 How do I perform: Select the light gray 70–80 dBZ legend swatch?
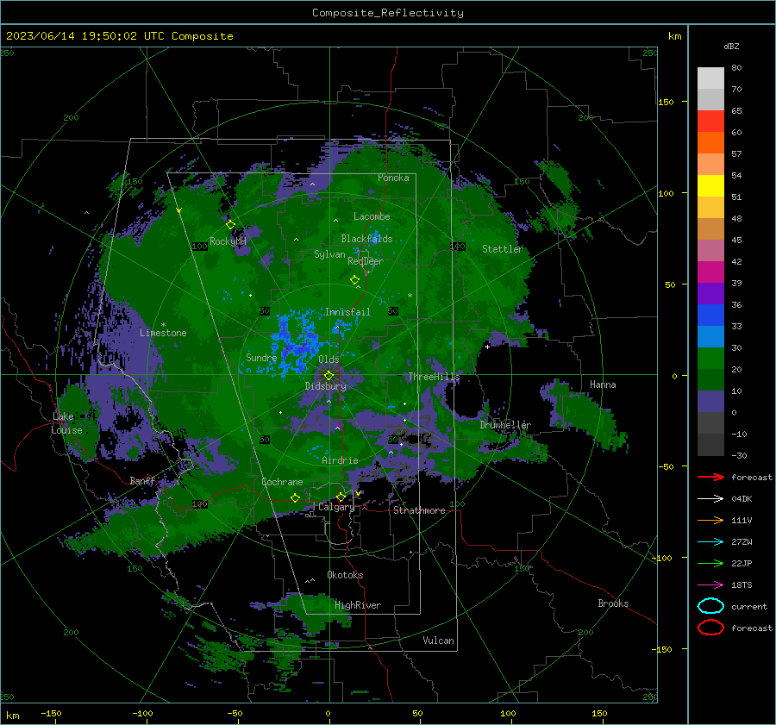[710, 78]
